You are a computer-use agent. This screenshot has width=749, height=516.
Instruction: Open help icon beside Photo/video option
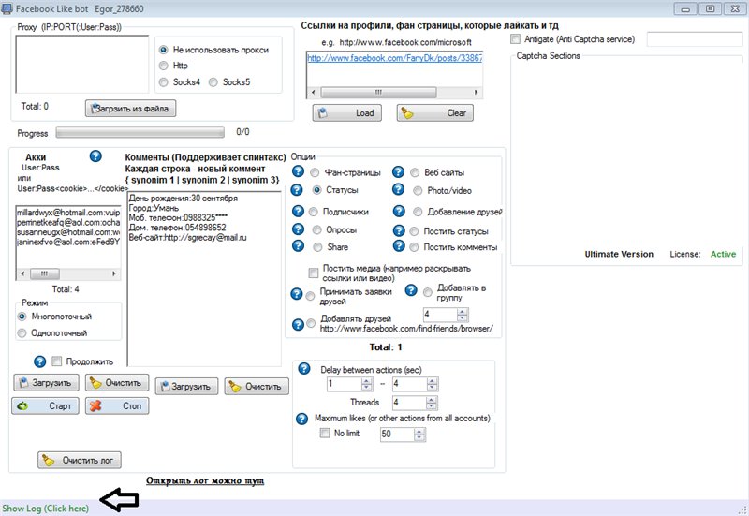(399, 189)
